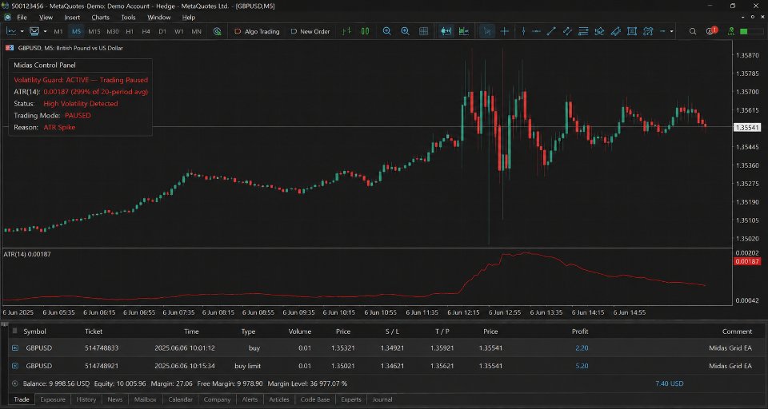Viewport: 768px width, 409px height.
Task: Open the search magnifier in toolbar
Action: [x=693, y=31]
